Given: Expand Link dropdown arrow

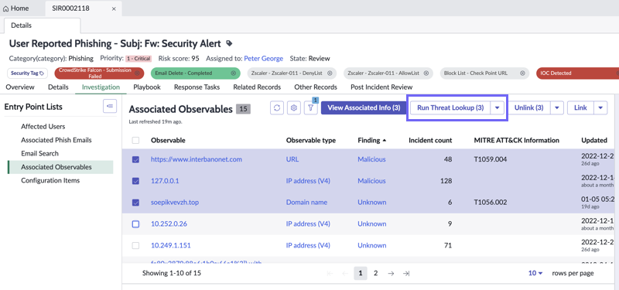Looking at the screenshot, I should click(x=600, y=107).
